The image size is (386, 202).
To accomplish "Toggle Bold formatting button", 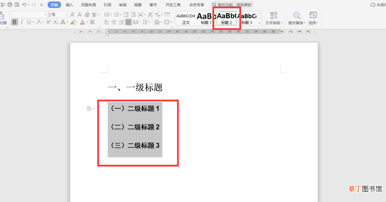I will [x=15, y=22].
